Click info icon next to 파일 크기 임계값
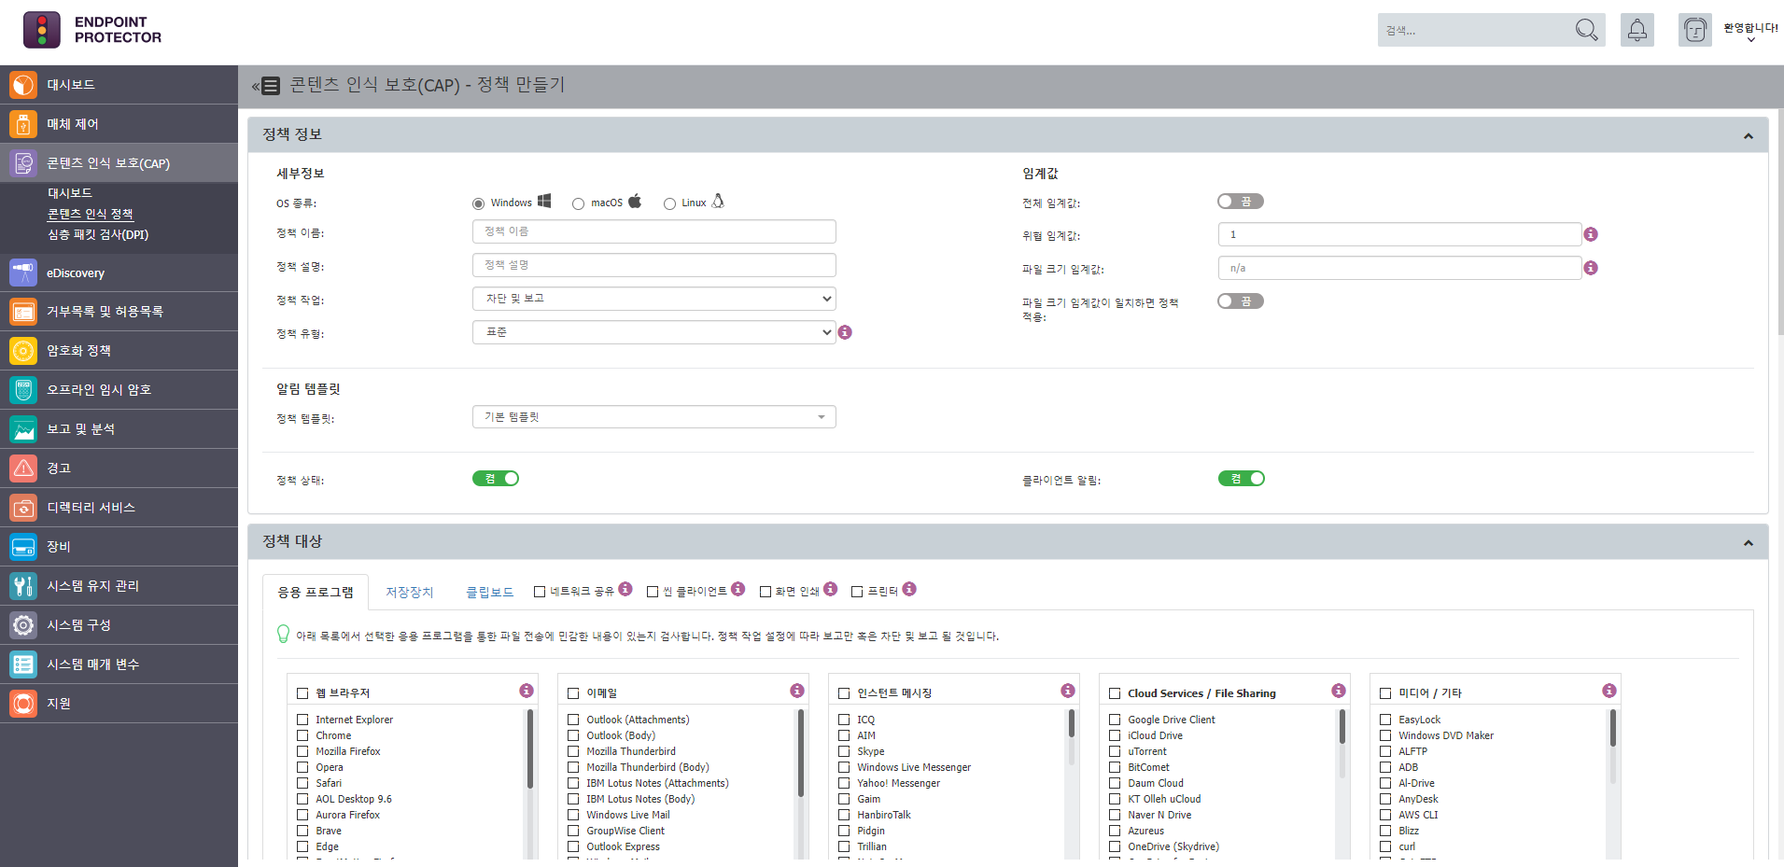1784x867 pixels. point(1591,268)
